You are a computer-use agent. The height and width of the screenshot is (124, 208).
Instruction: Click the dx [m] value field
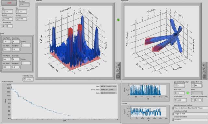click(x=9, y=19)
